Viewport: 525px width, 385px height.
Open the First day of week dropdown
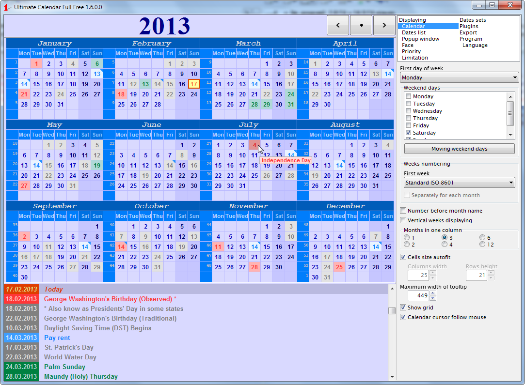(460, 77)
